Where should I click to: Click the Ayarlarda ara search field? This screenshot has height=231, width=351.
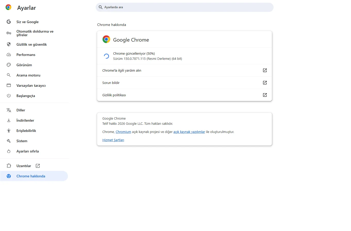185,7
